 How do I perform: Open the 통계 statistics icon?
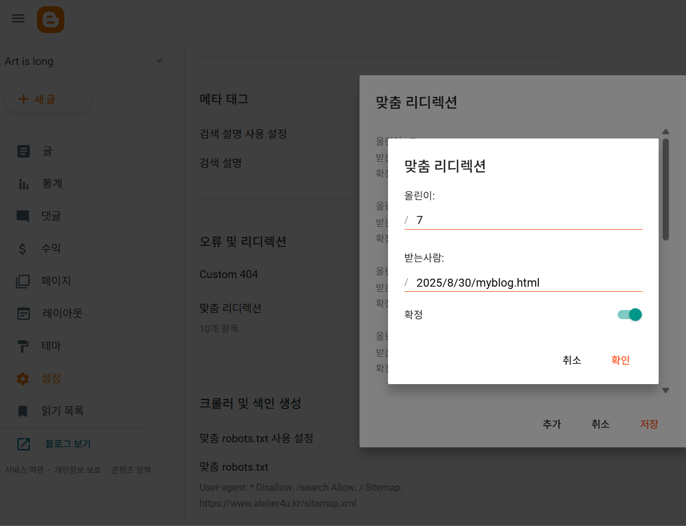click(x=23, y=184)
